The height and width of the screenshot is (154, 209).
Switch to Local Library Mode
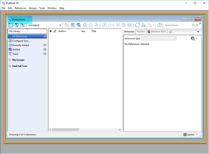[11, 25]
